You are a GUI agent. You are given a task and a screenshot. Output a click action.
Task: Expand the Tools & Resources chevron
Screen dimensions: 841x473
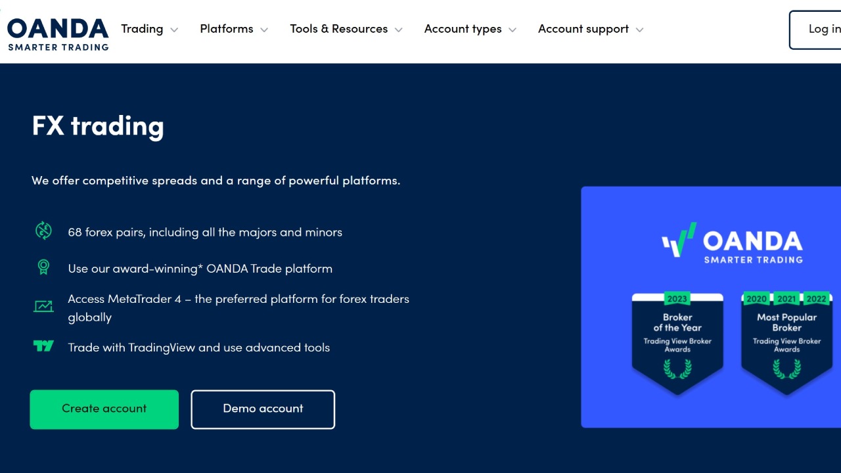point(399,30)
